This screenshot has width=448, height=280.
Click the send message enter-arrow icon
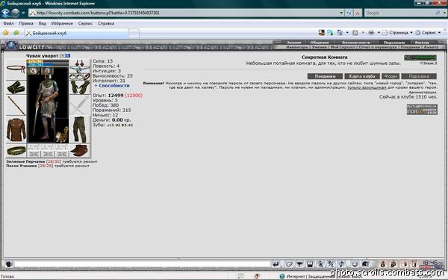[x=275, y=264]
